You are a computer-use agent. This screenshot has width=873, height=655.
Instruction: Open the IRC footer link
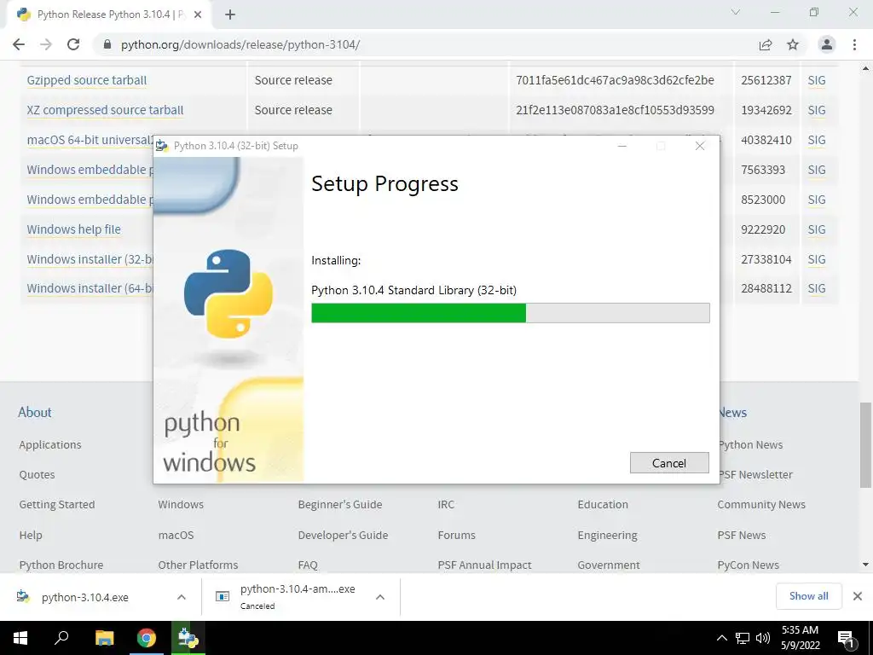(x=446, y=505)
